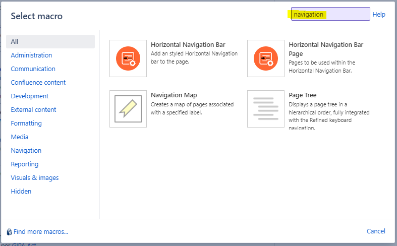Filter by Formatting category

point(26,124)
